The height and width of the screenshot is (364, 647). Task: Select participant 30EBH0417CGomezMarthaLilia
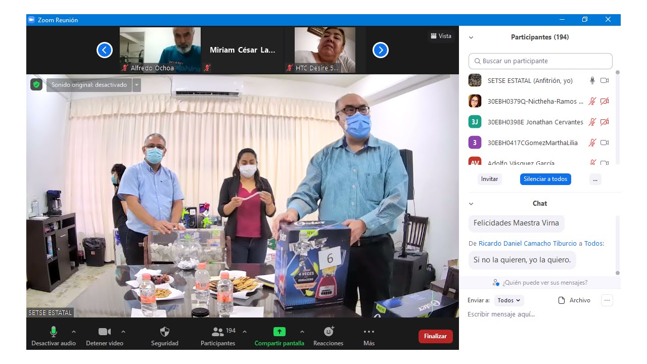[532, 143]
